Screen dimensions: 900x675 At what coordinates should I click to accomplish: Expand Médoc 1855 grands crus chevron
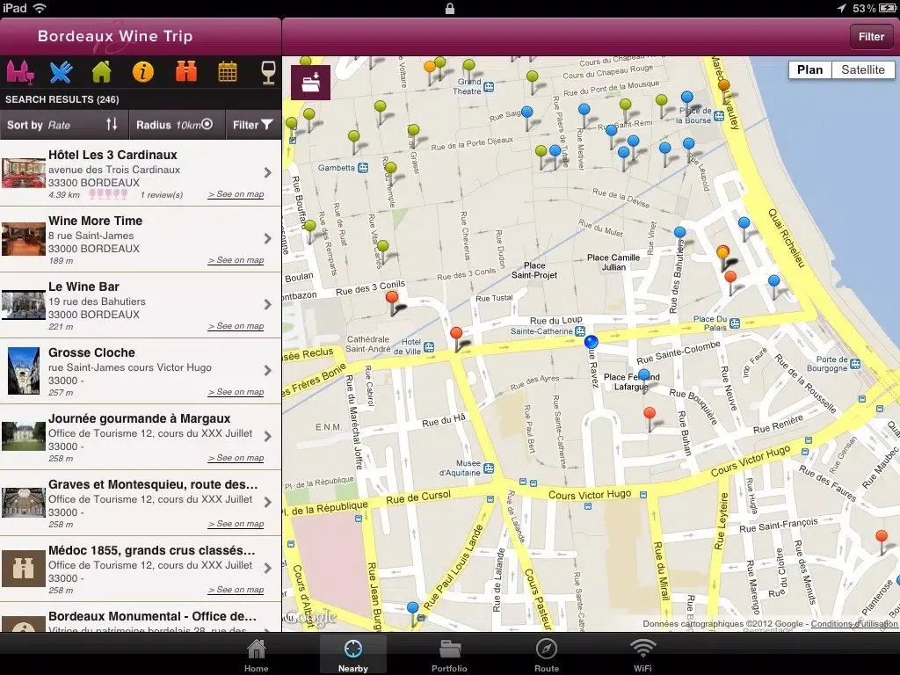click(268, 569)
